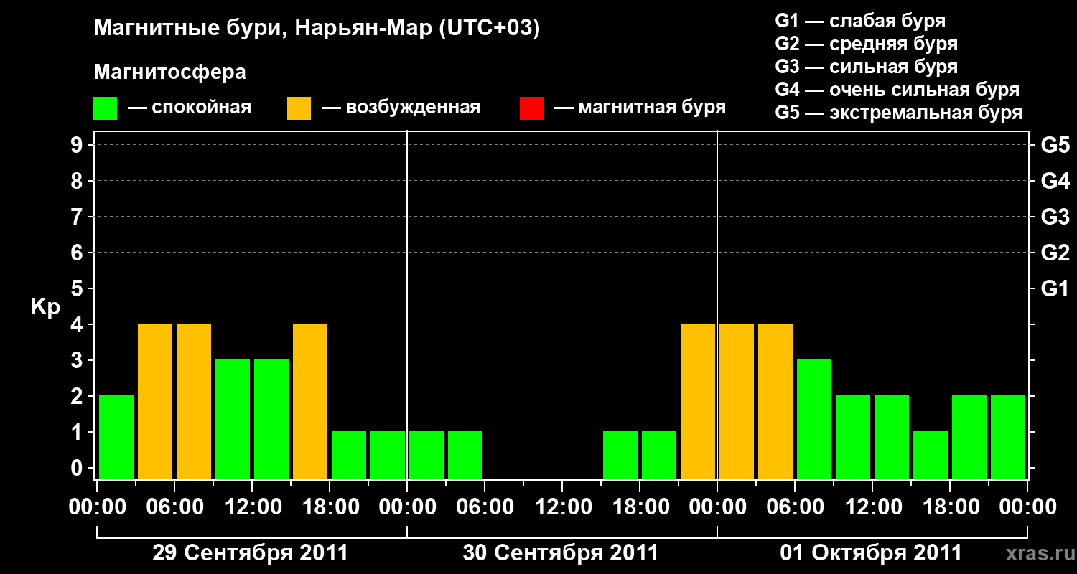Click the 29 September 06:00–09:00 orange bar
Screen dimensions: 1077x574
pos(194,401)
